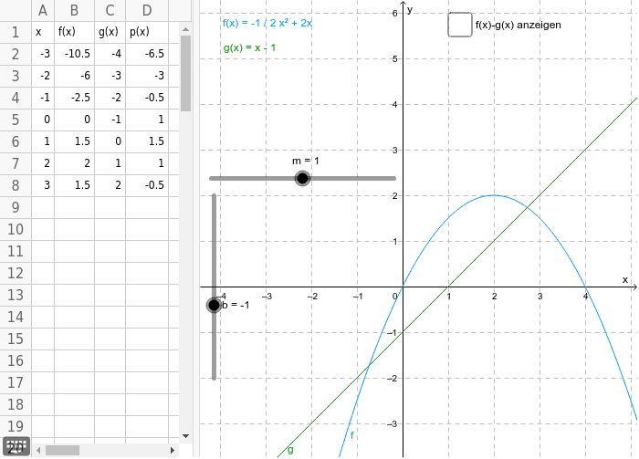Viewport: 639px width, 459px height.
Task: Click the slider m knob
Action: point(302,178)
